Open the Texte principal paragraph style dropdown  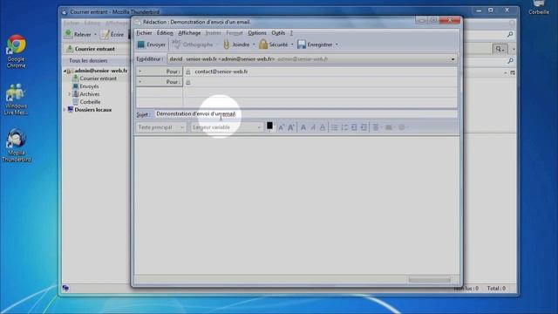point(160,127)
